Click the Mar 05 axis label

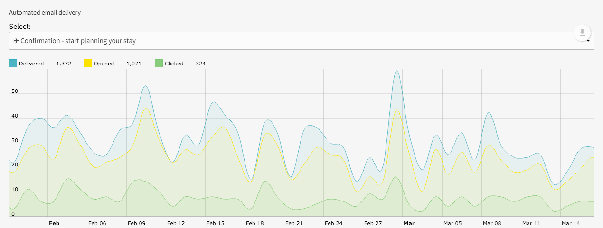click(452, 223)
